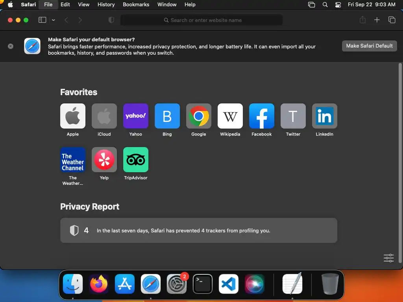Viewport: 403px width, 302px height.
Task: Open The Weather Channel favorite tile
Action: coord(73,160)
